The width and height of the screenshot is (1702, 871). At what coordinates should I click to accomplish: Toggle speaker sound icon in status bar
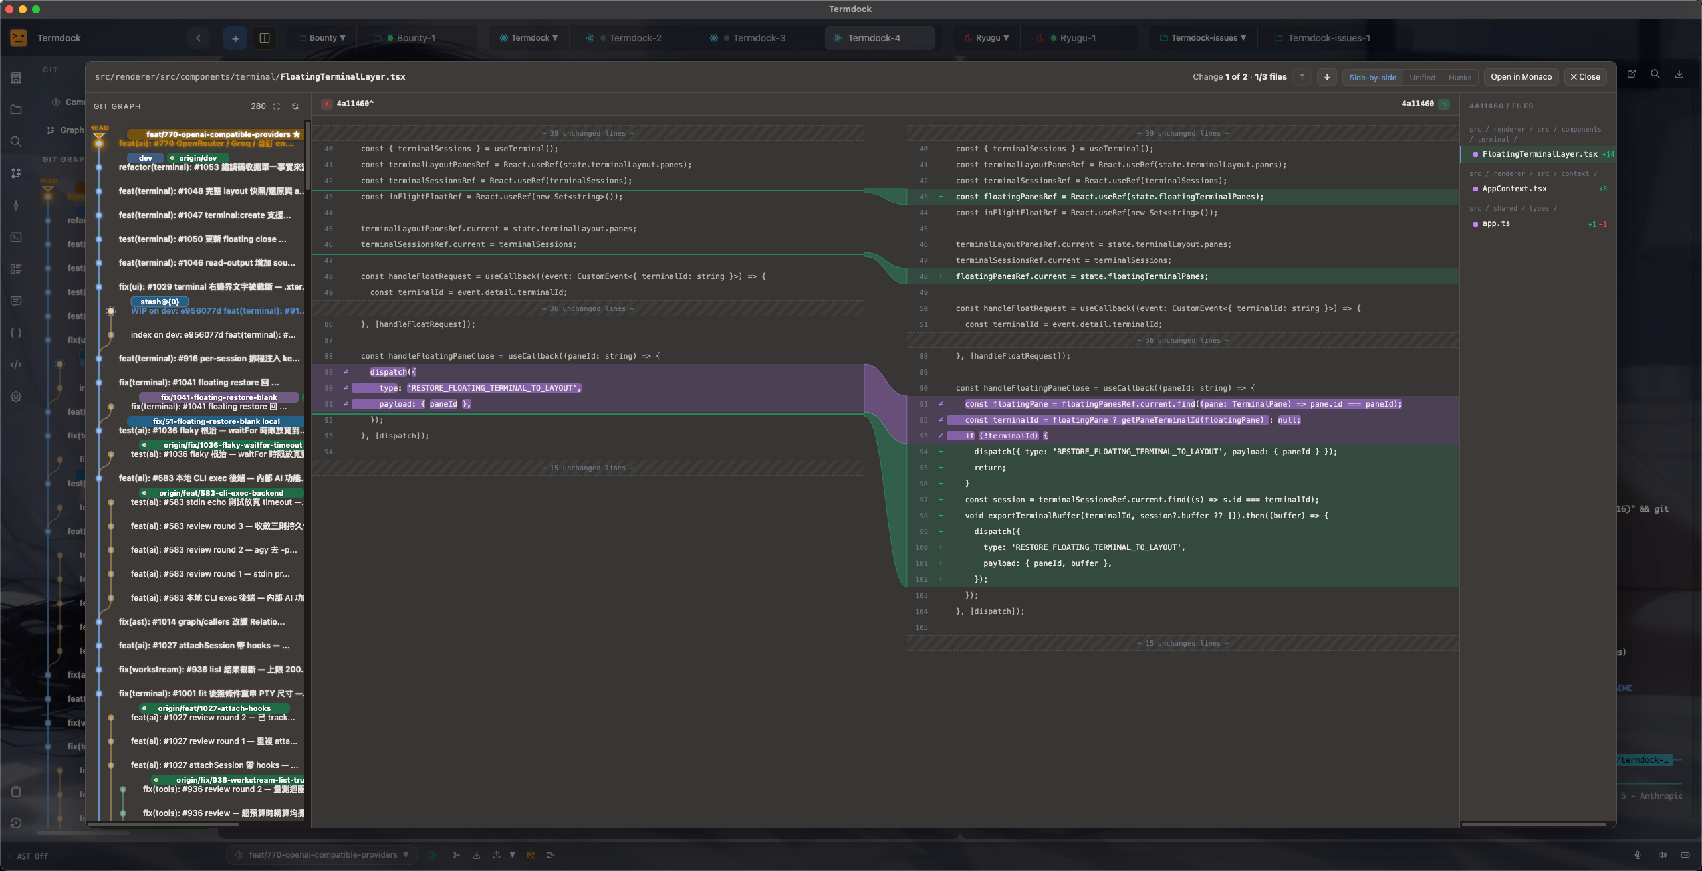coord(1662,855)
